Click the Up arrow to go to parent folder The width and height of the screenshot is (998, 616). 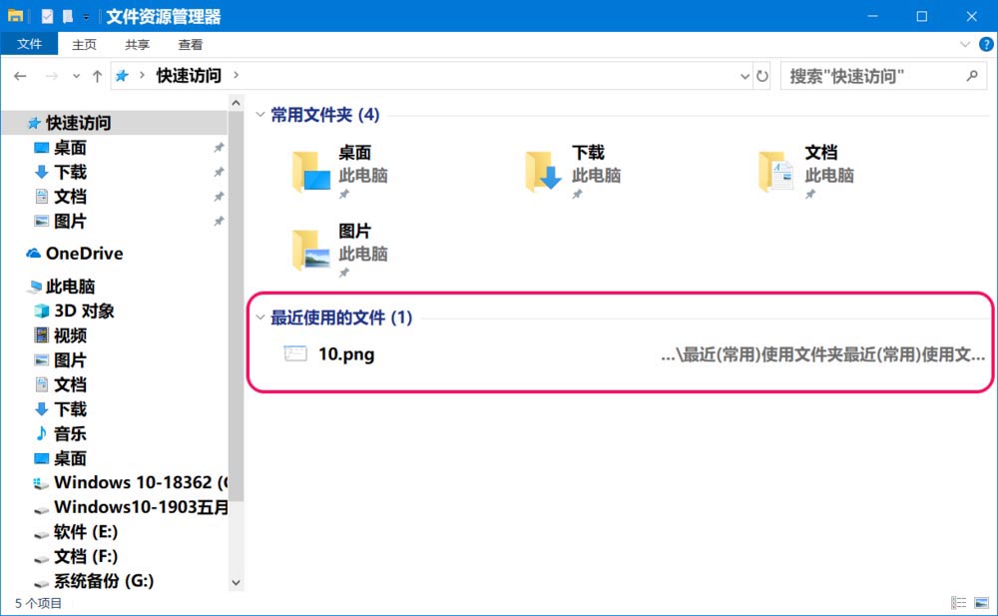pos(96,76)
